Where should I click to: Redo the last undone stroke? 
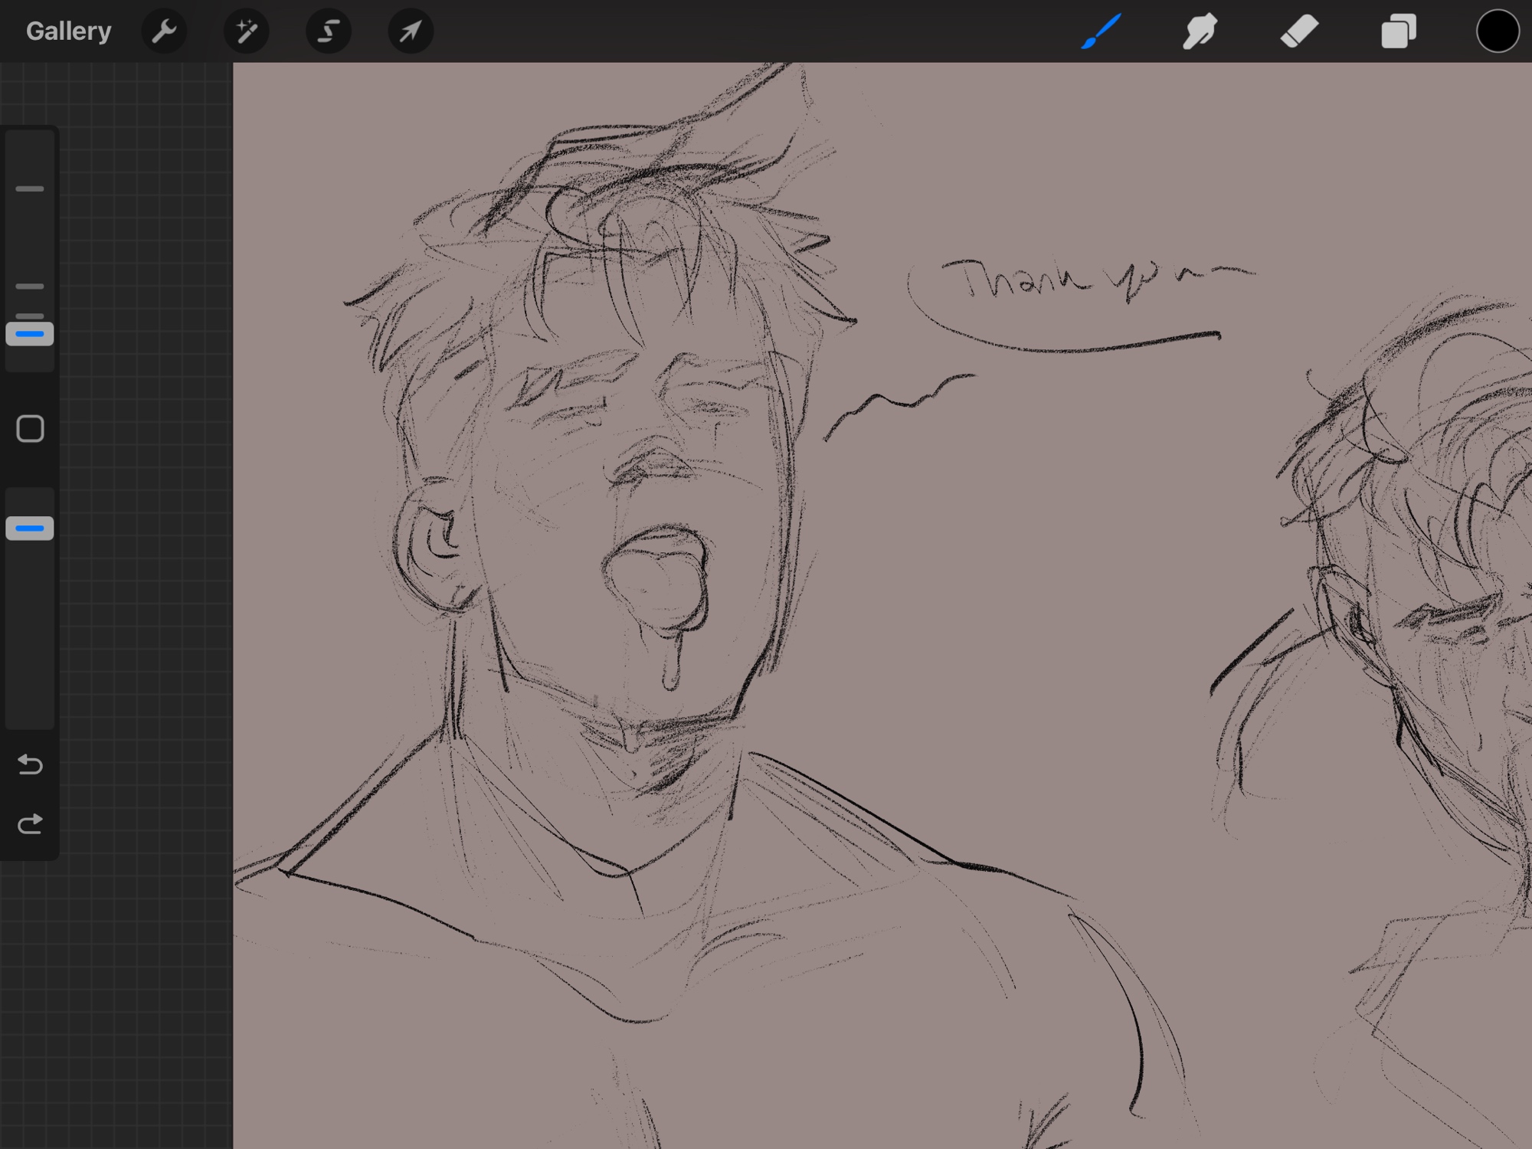(30, 824)
